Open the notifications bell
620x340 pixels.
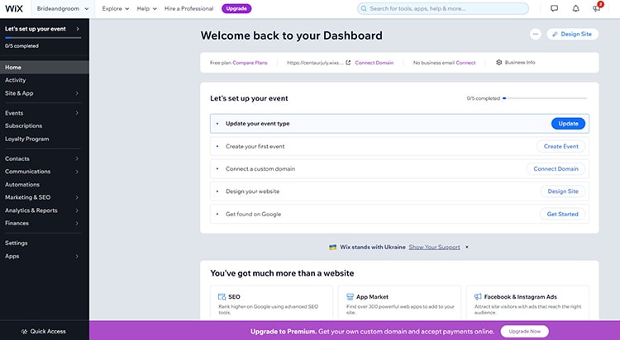coord(575,8)
